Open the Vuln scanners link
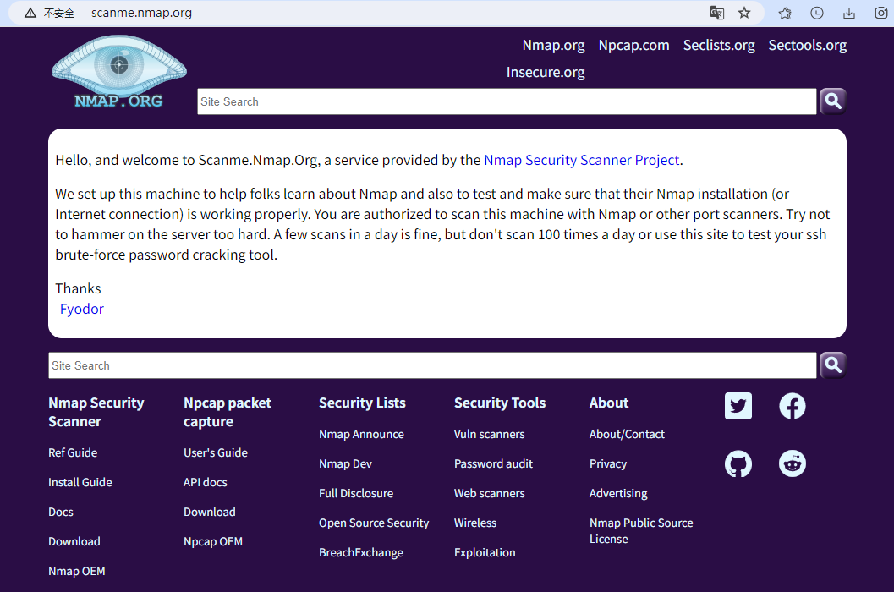 (x=489, y=435)
